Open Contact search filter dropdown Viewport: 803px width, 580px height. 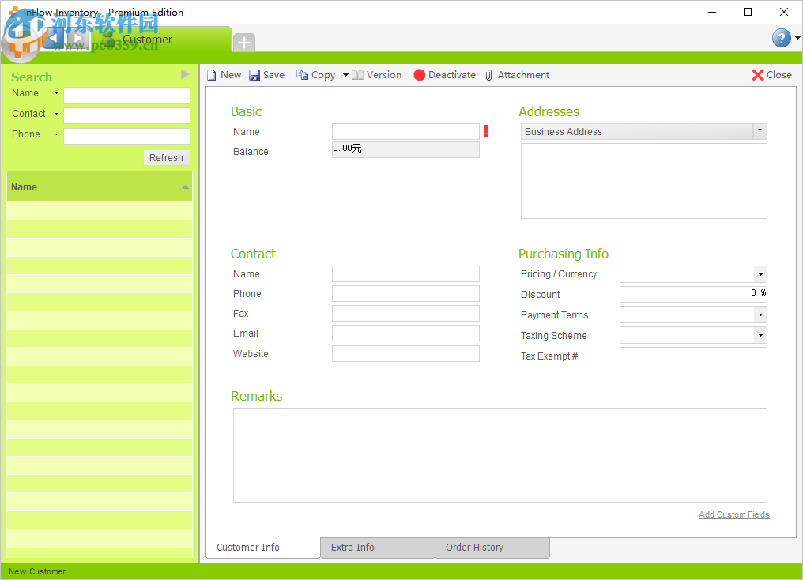56,114
